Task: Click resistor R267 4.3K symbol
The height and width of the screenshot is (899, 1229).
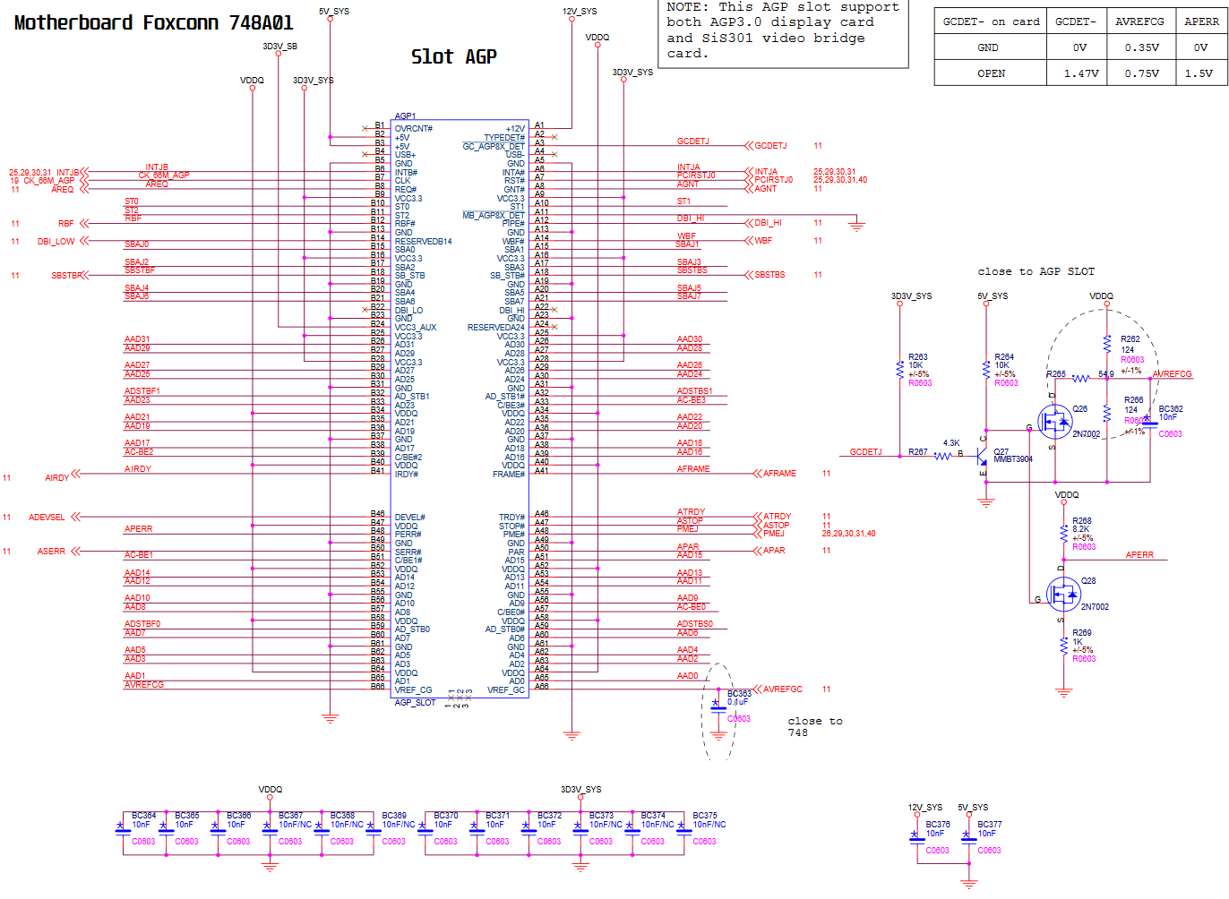Action: tap(942, 456)
